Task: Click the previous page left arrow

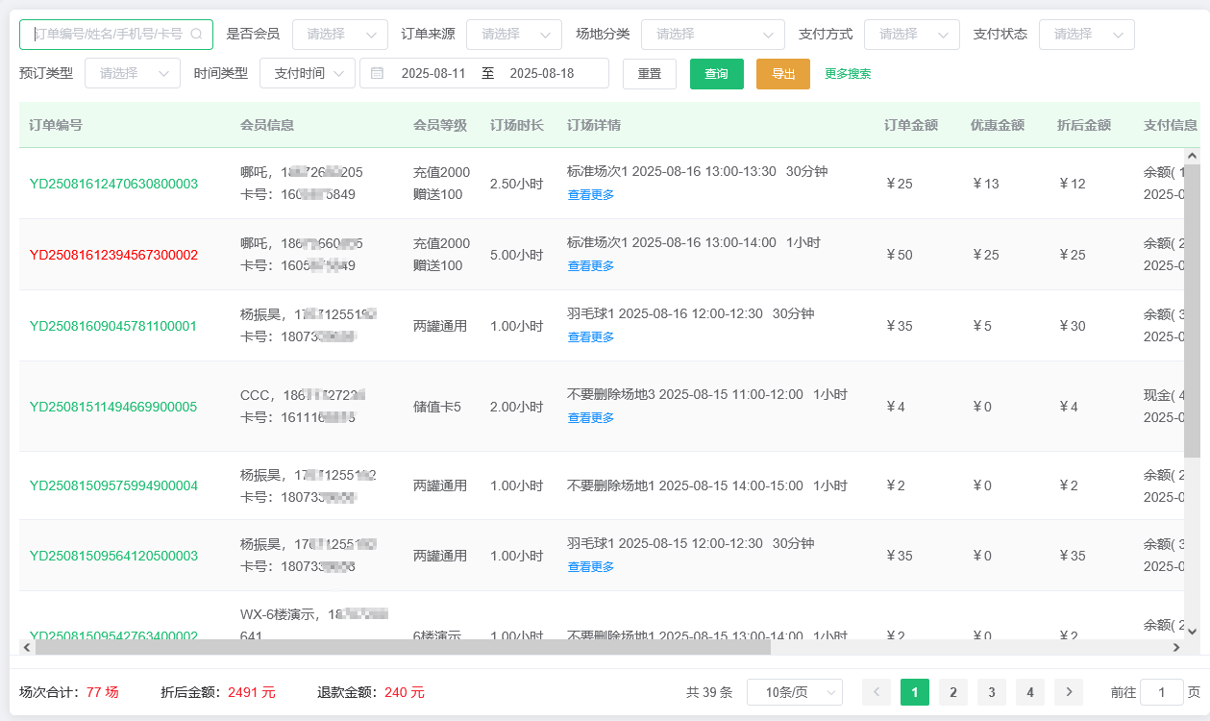Action: [876, 692]
